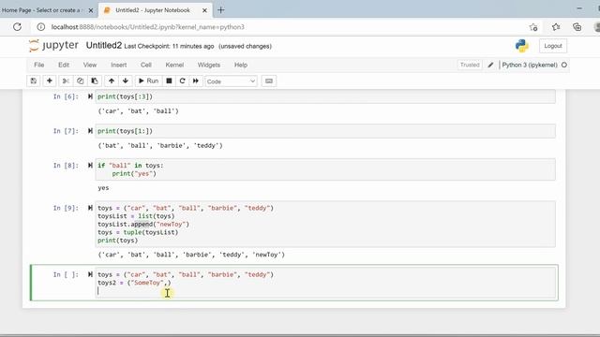Save notebook with the floppy disk icon

click(x=34, y=81)
